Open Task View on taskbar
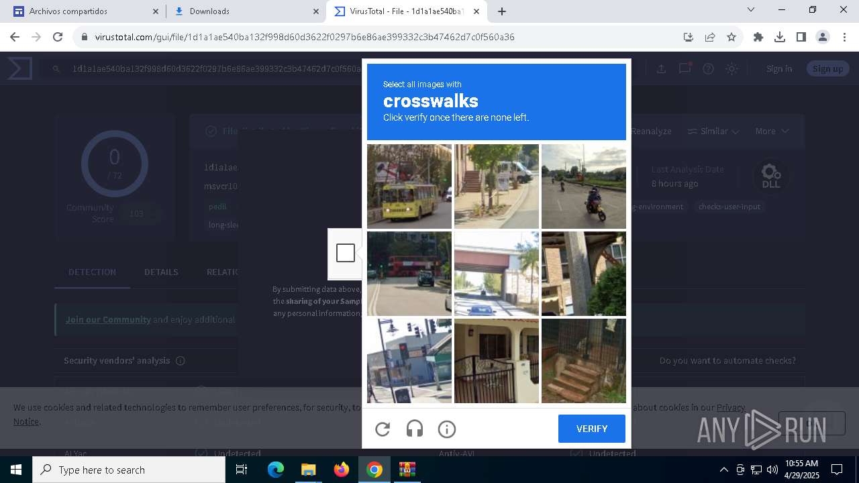Image resolution: width=859 pixels, height=483 pixels. (242, 470)
